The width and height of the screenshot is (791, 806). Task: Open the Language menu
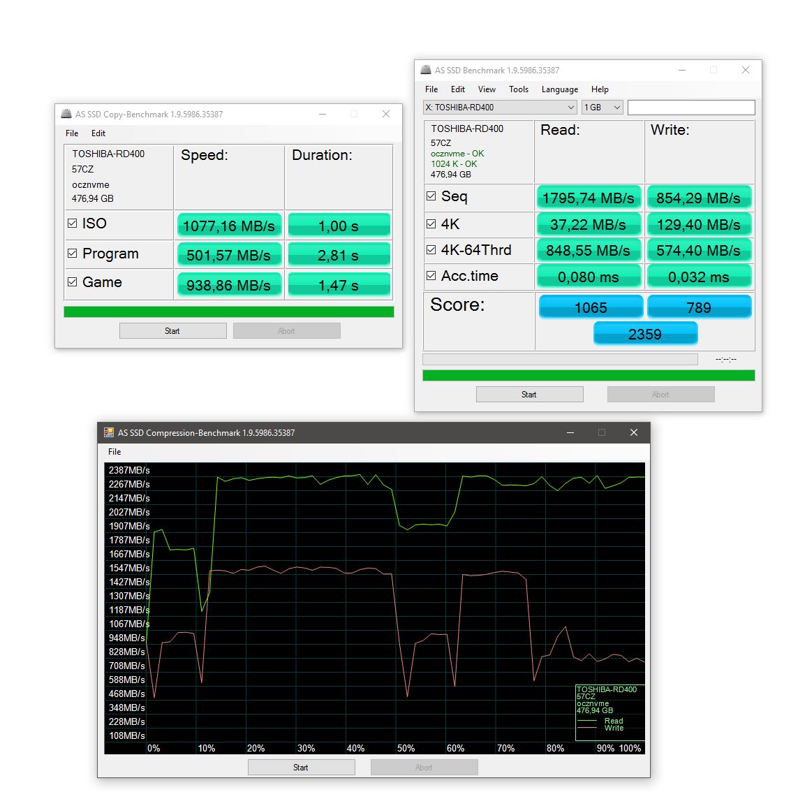point(560,89)
